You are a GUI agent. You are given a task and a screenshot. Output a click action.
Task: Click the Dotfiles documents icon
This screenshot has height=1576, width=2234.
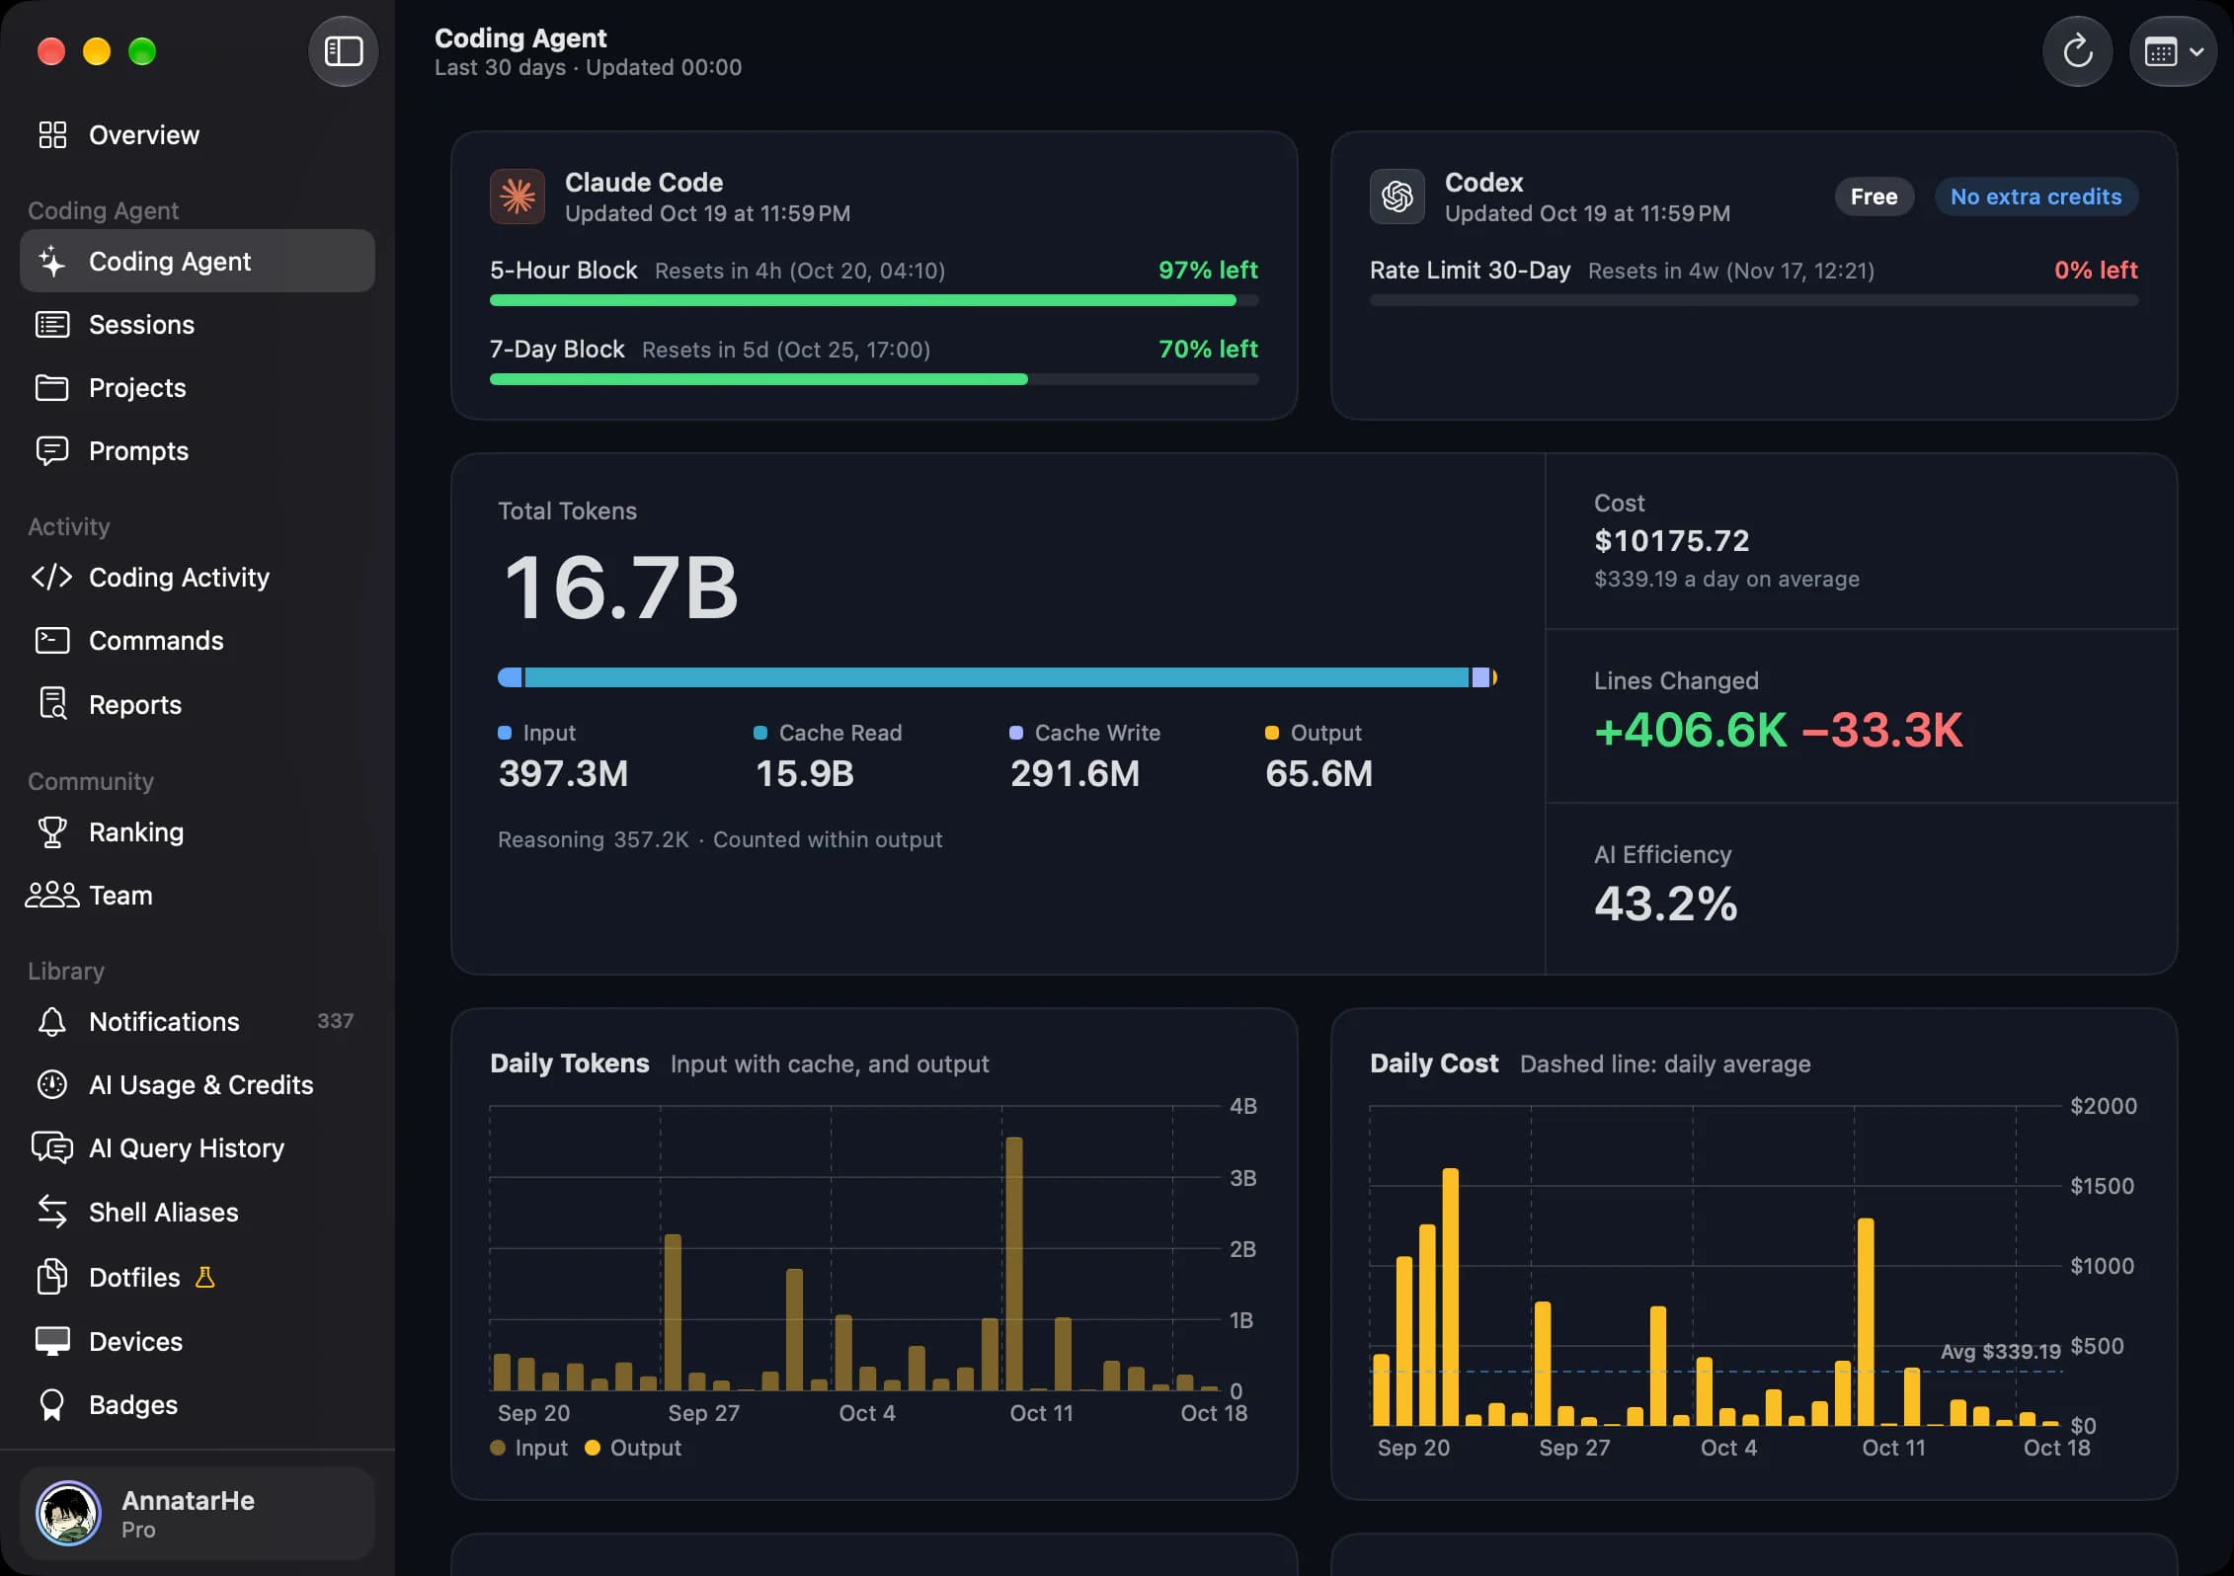tap(52, 1277)
